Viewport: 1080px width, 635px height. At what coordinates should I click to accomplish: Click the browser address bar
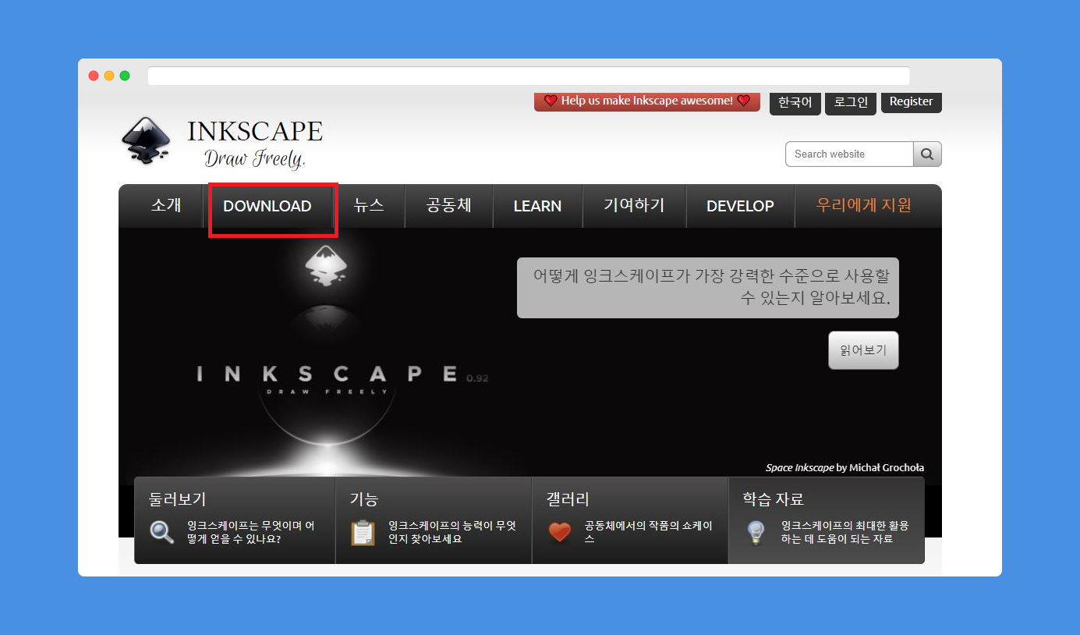529,76
